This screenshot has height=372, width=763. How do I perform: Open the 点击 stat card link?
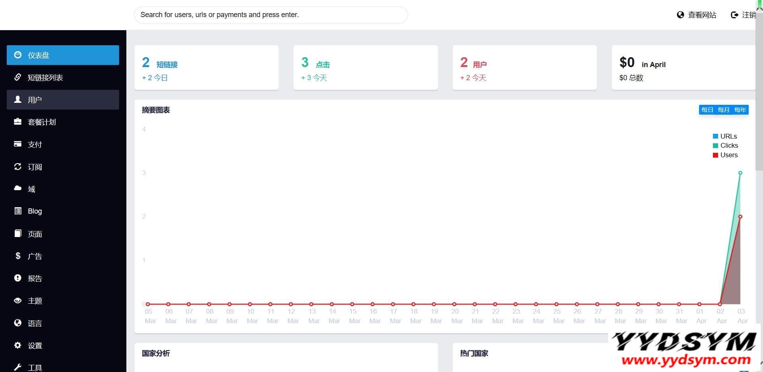point(323,64)
